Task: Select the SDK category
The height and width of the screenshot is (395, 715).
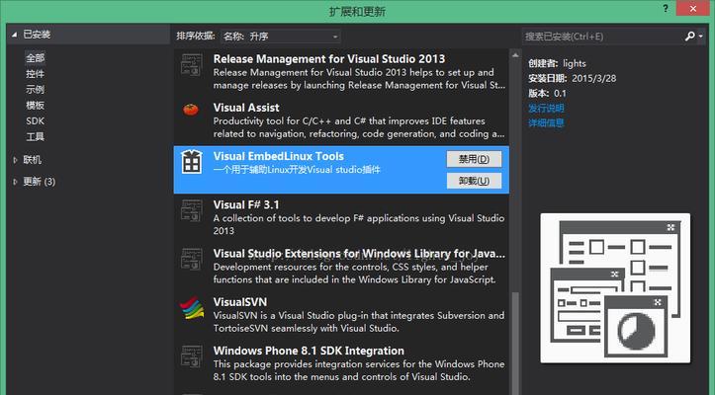Action: [x=36, y=120]
